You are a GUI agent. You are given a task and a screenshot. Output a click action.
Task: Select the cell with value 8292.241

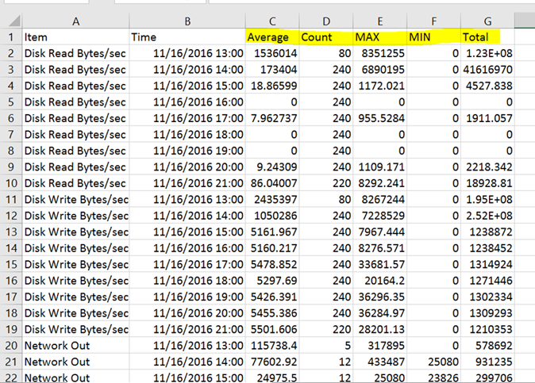click(x=379, y=183)
